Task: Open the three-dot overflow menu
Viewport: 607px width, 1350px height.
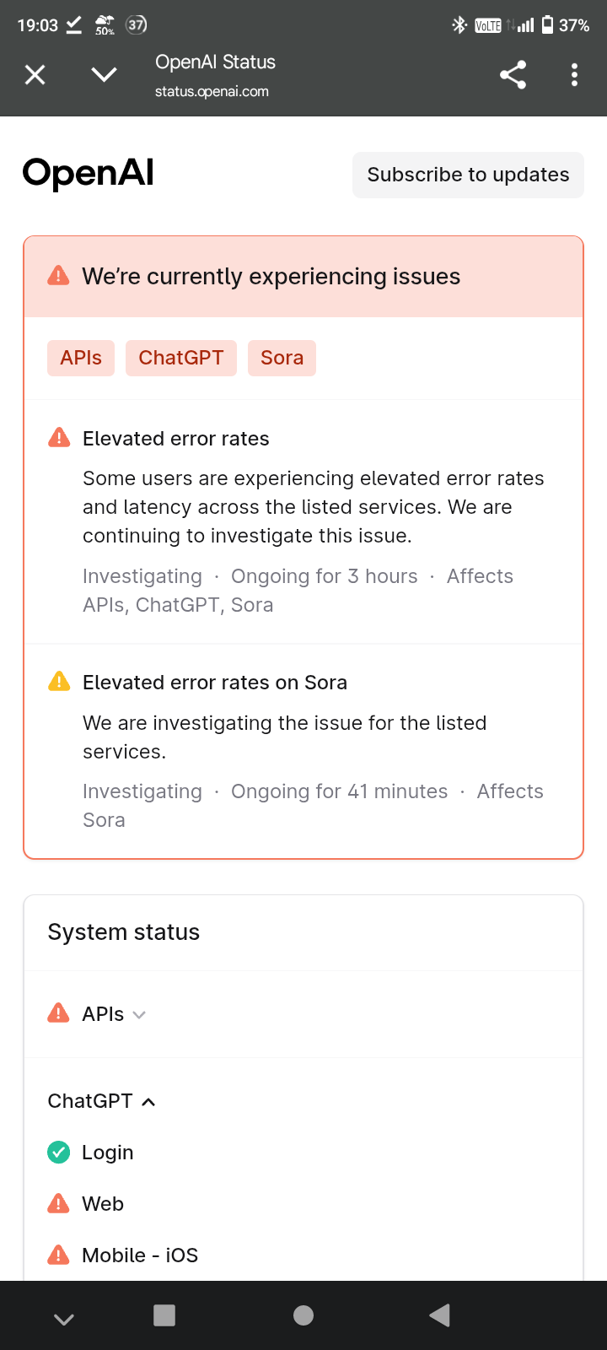Action: click(574, 75)
